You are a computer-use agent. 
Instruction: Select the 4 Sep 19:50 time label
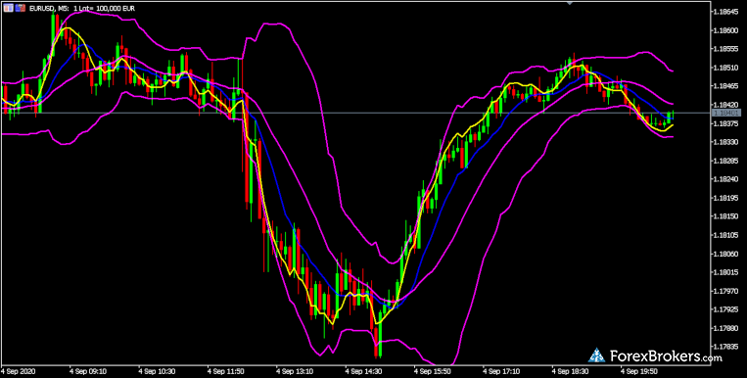click(x=639, y=371)
